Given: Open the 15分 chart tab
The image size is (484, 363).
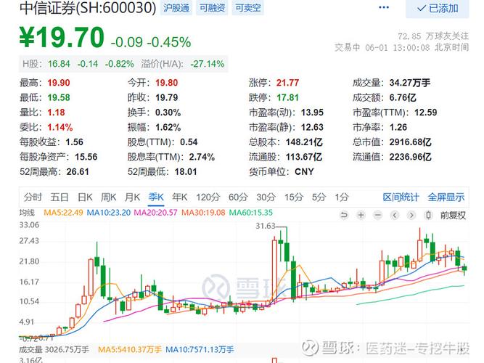Looking at the screenshot, I should 294,197.
